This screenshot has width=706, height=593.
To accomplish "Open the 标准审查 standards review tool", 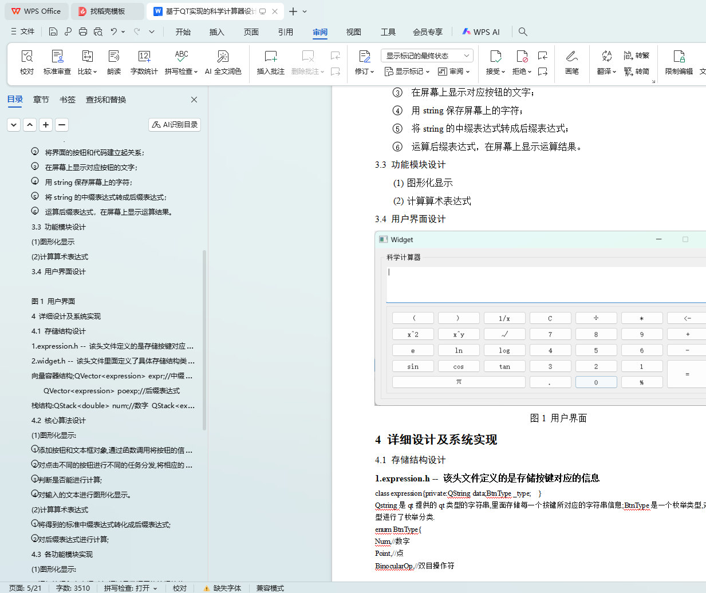I will [x=57, y=62].
